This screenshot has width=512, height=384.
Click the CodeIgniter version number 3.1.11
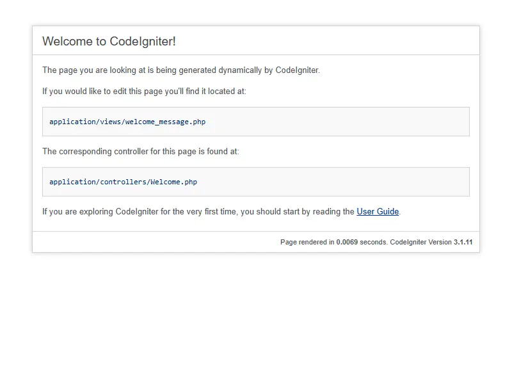(463, 243)
